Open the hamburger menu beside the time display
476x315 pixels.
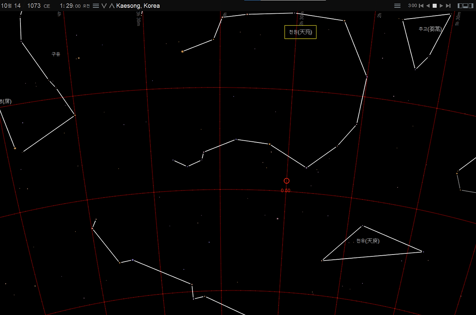96,6
